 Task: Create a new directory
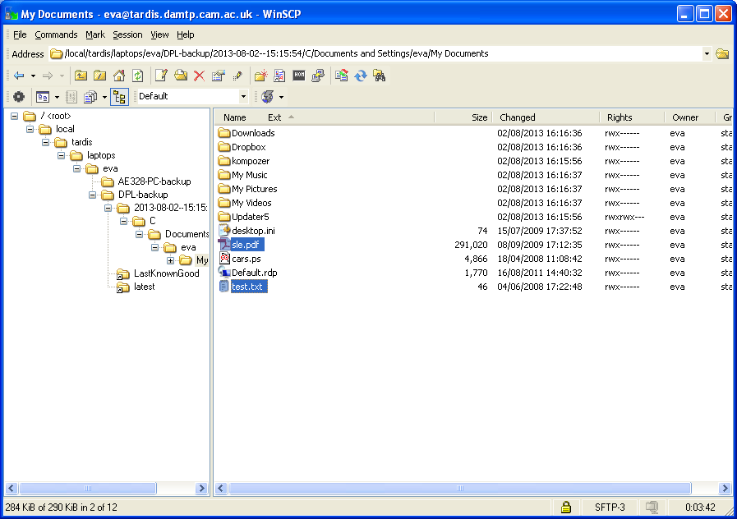click(x=260, y=76)
